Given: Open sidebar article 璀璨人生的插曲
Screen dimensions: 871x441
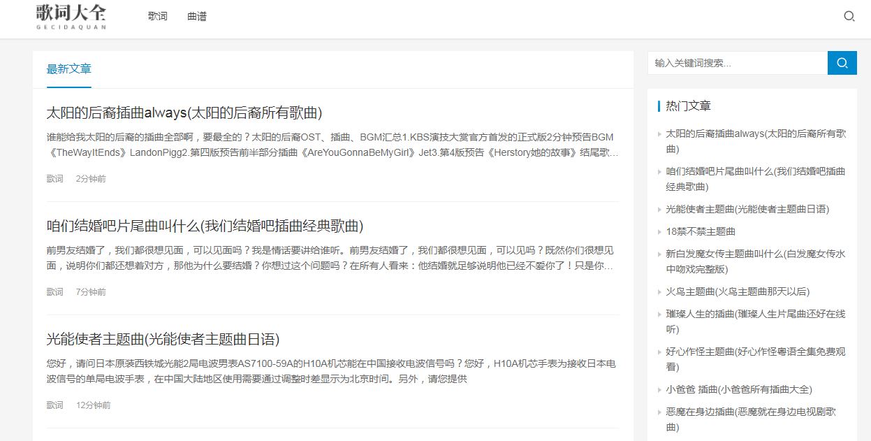Looking at the screenshot, I should 756,321.
